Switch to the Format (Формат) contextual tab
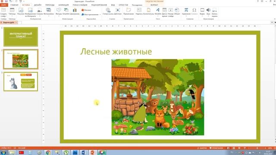The image size is (276, 155). point(154,5)
